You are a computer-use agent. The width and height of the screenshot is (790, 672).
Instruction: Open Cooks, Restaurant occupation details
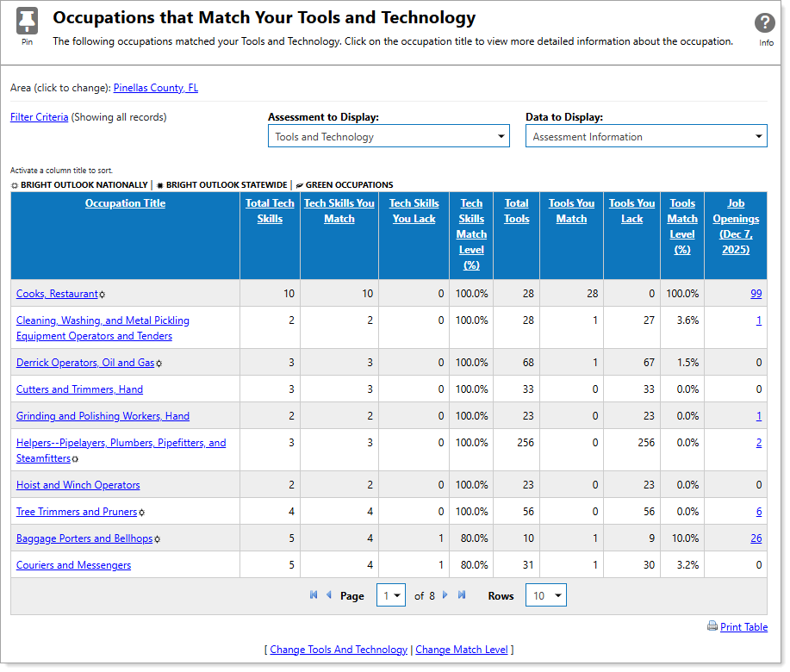point(57,294)
